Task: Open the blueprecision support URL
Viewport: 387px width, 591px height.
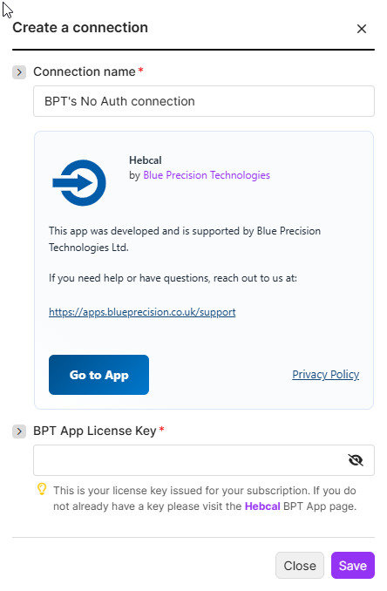Action: pyautogui.click(x=142, y=312)
